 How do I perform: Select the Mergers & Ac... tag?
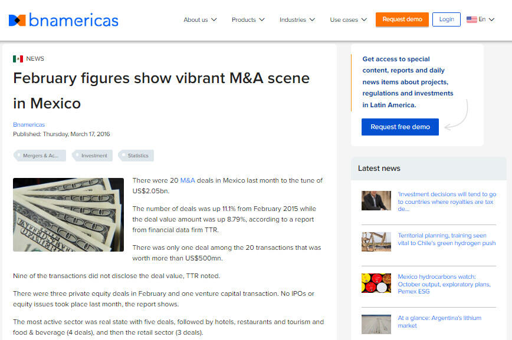40,156
